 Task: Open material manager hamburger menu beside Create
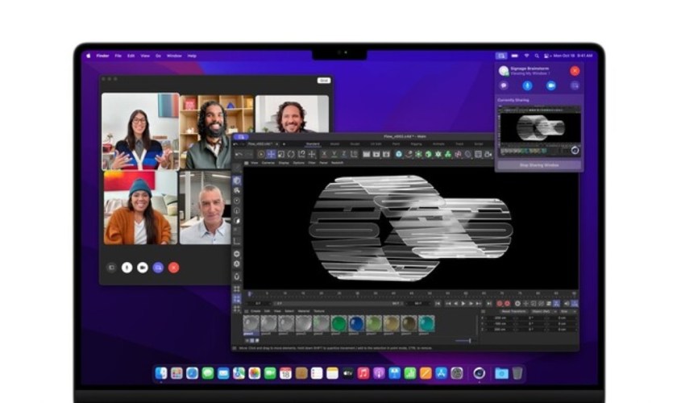click(246, 311)
